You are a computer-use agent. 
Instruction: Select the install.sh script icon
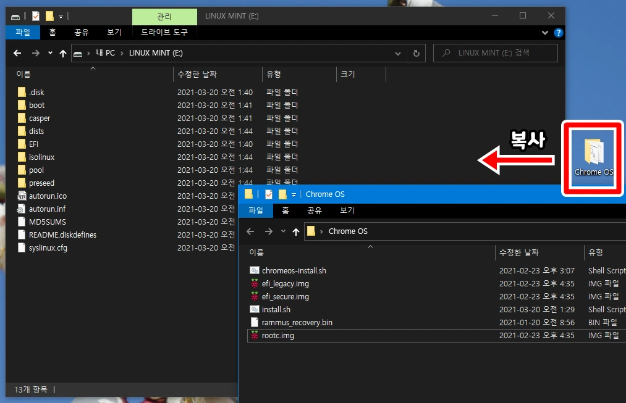(255, 309)
